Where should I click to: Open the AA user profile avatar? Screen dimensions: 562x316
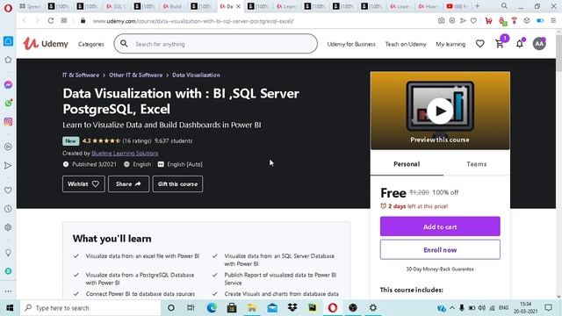pos(539,44)
